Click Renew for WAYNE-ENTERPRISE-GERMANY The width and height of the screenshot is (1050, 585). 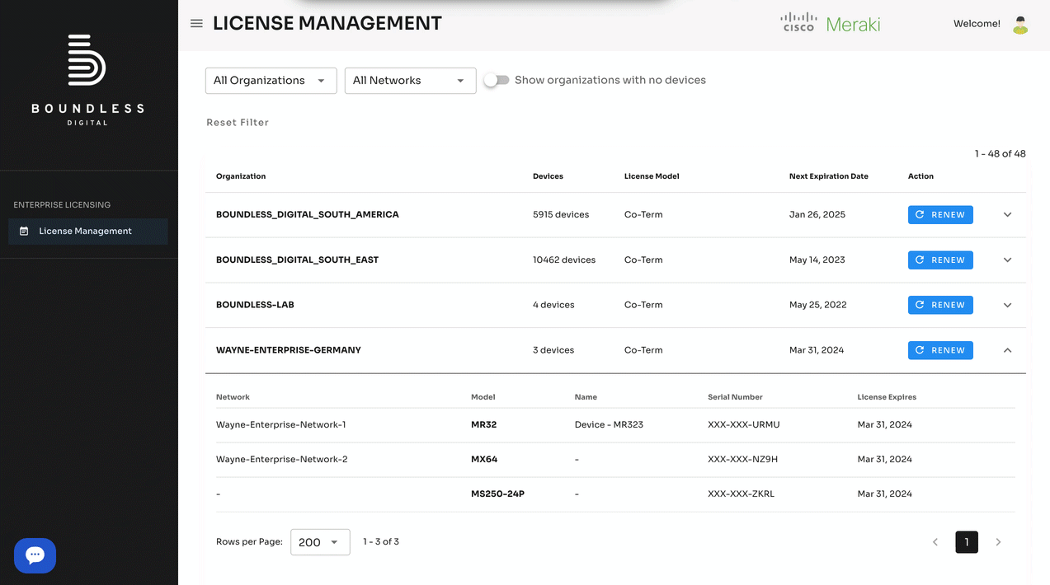[x=940, y=349]
